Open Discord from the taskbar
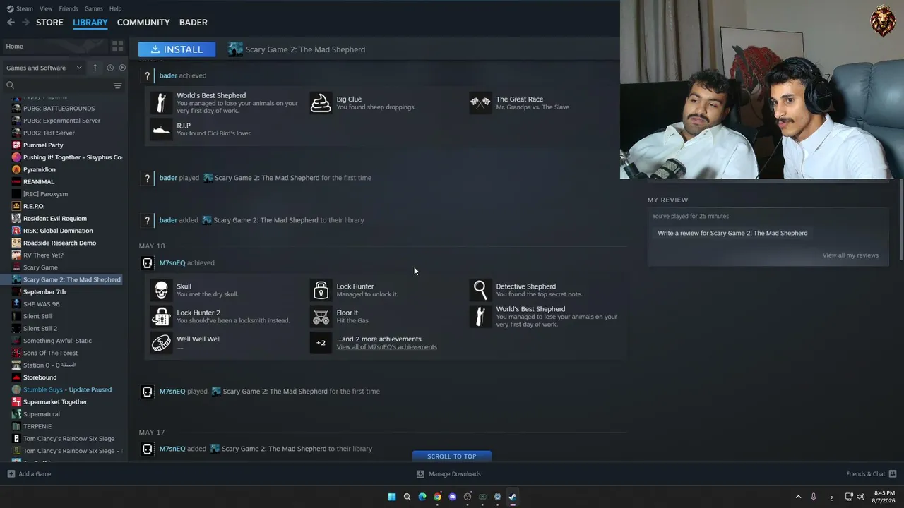904x508 pixels. (453, 497)
